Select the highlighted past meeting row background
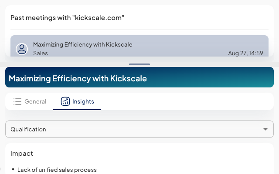Screen dimensions: 279x174 pyautogui.click(x=174, y=46)
